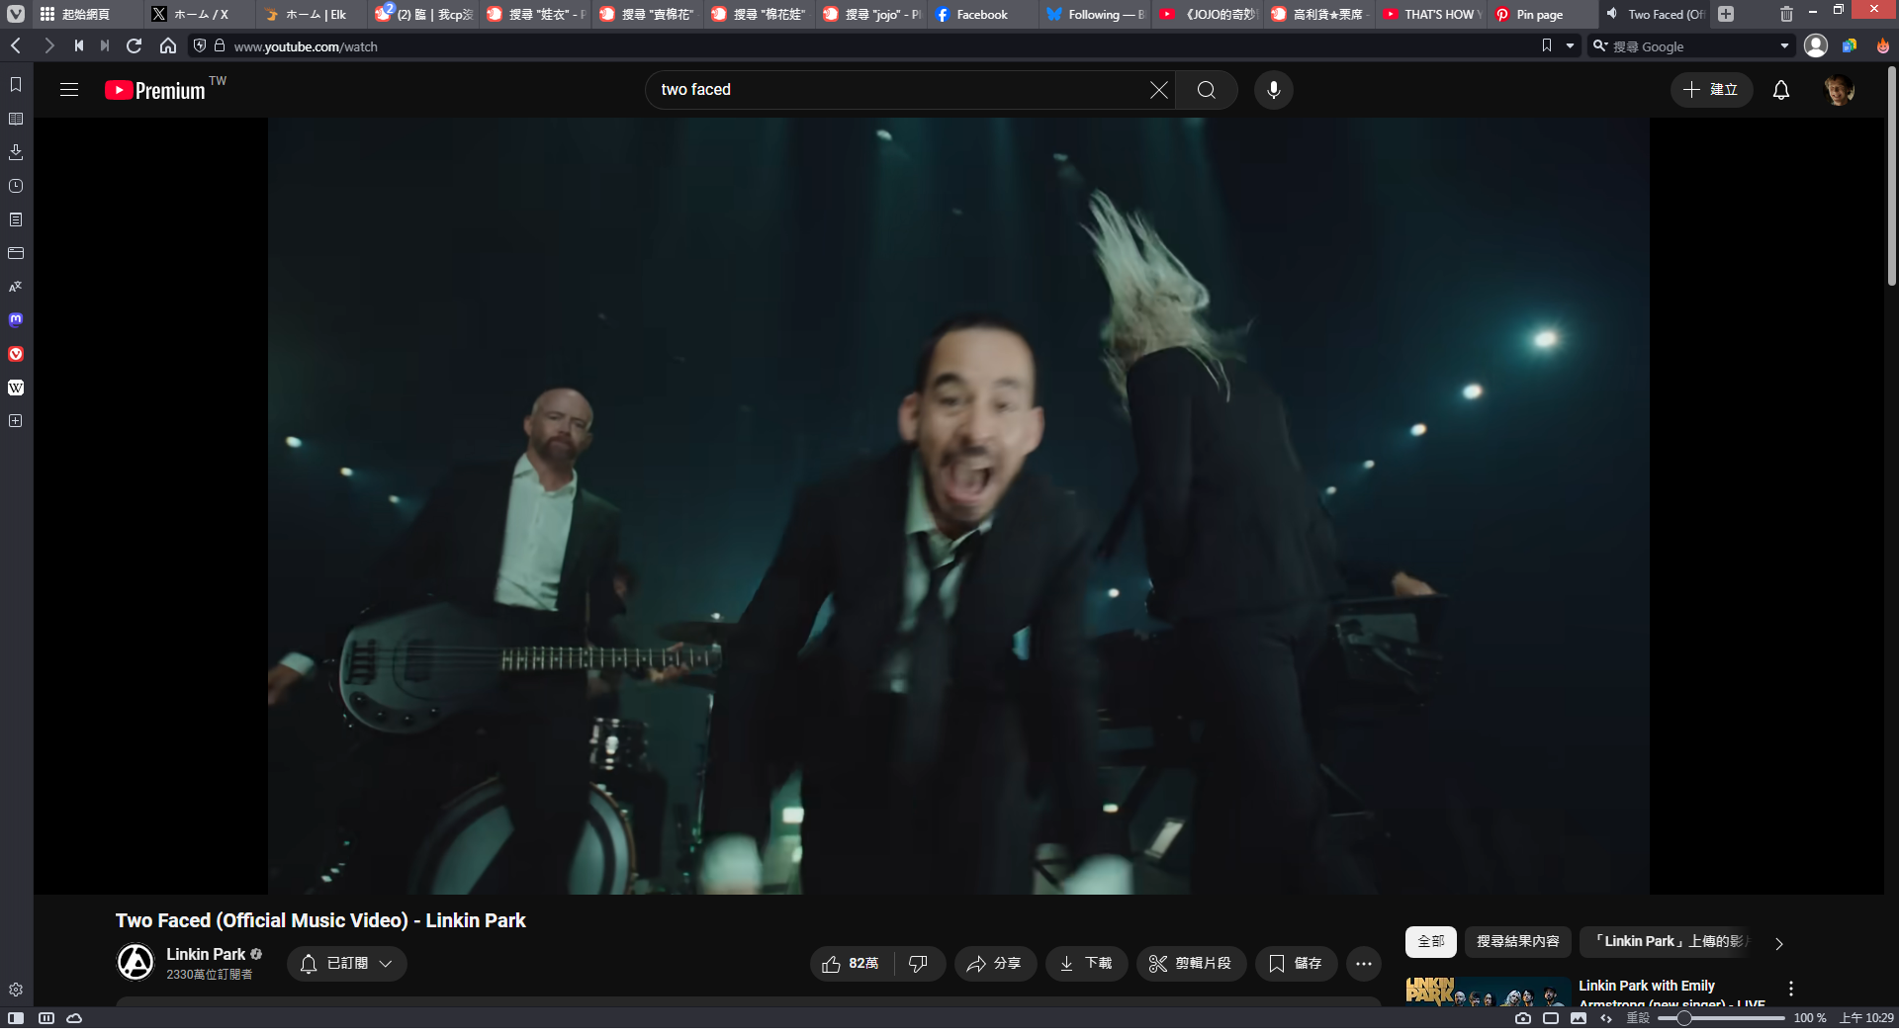
Task: Click the rewind history button
Action: coord(79,45)
